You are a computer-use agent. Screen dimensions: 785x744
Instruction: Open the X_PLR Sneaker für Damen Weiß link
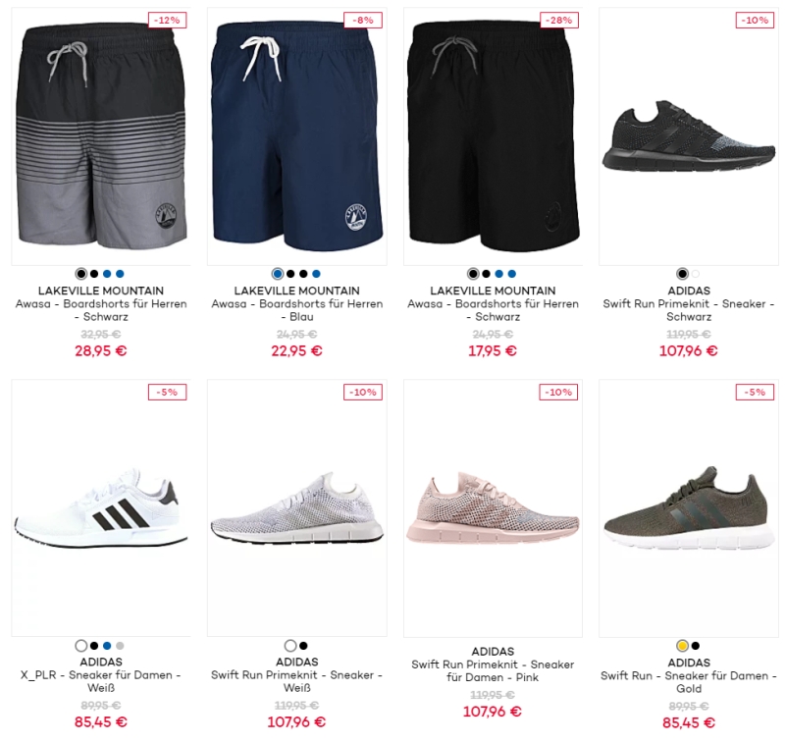(x=101, y=681)
